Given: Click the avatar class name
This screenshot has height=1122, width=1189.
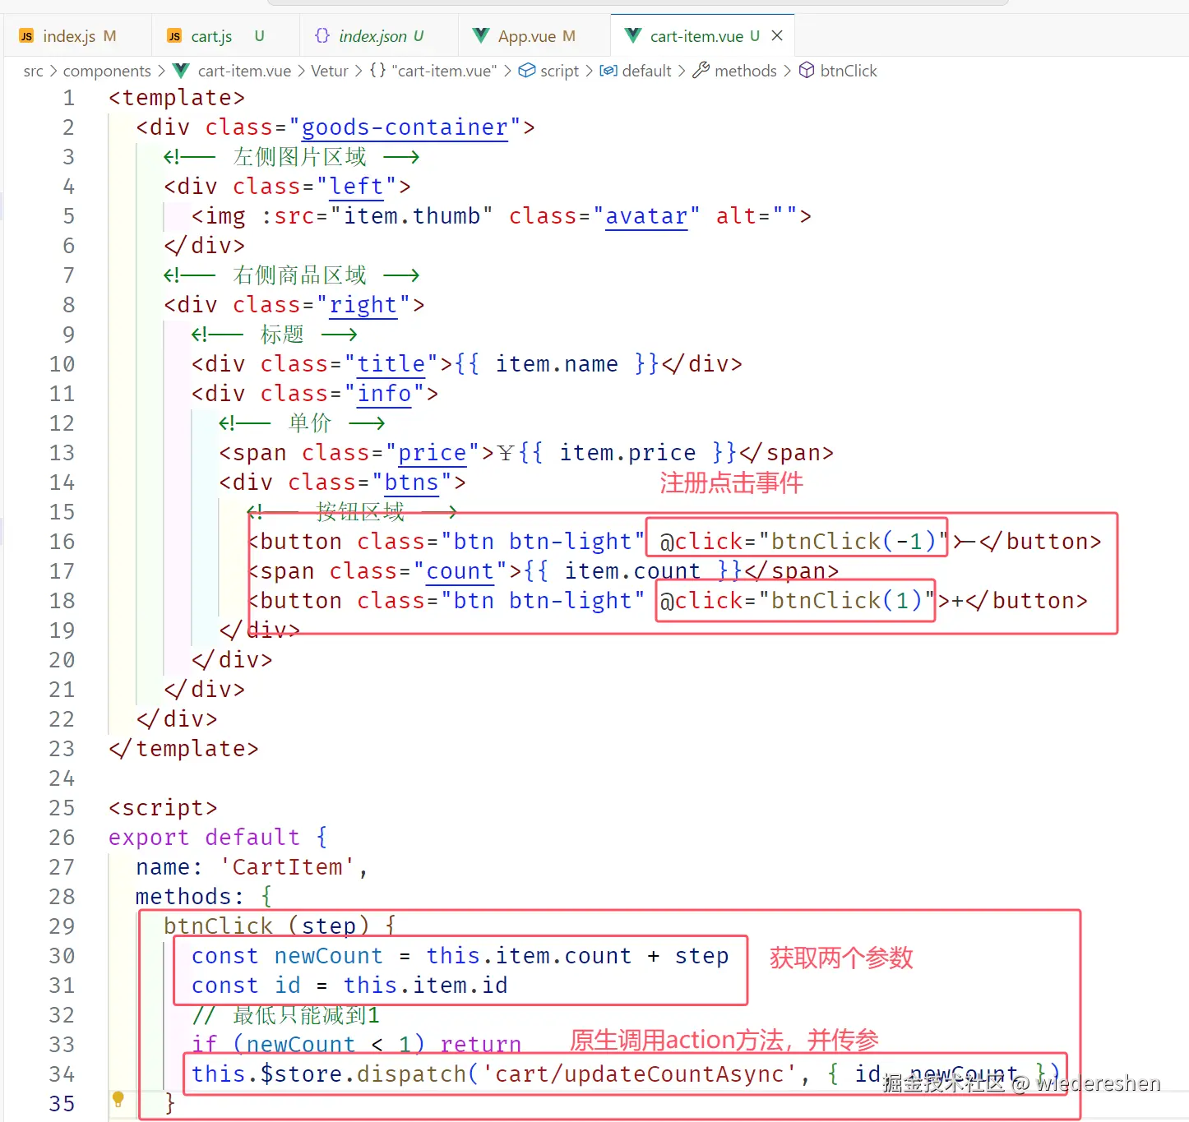Looking at the screenshot, I should (646, 216).
